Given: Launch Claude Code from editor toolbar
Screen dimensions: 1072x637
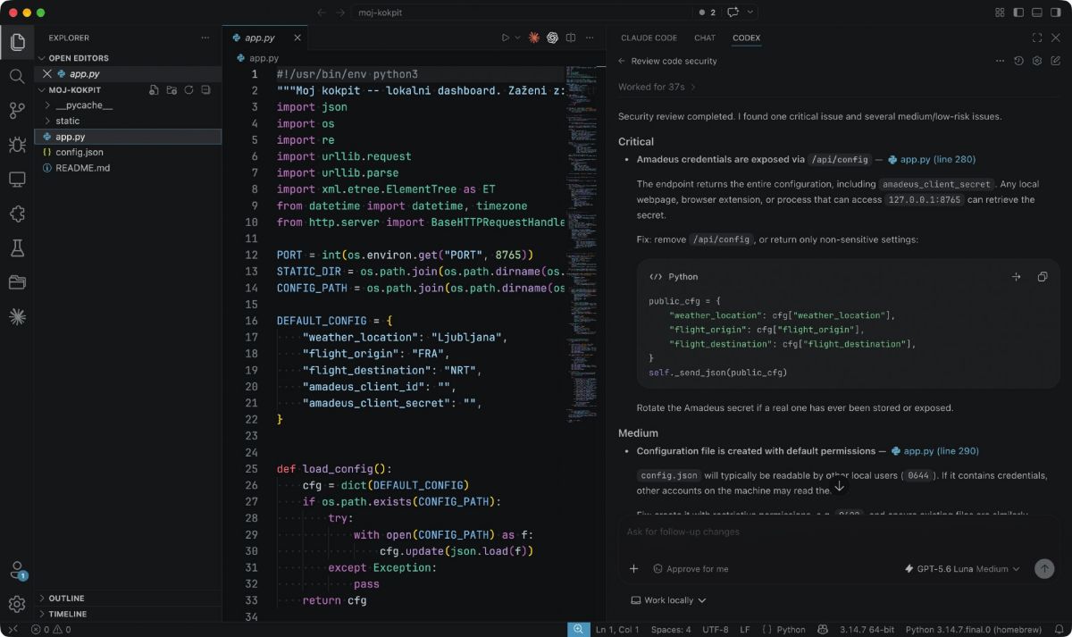Looking at the screenshot, I should [534, 38].
